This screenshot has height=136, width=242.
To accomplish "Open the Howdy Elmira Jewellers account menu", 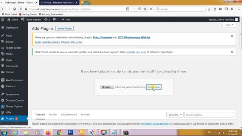I will [223, 20].
